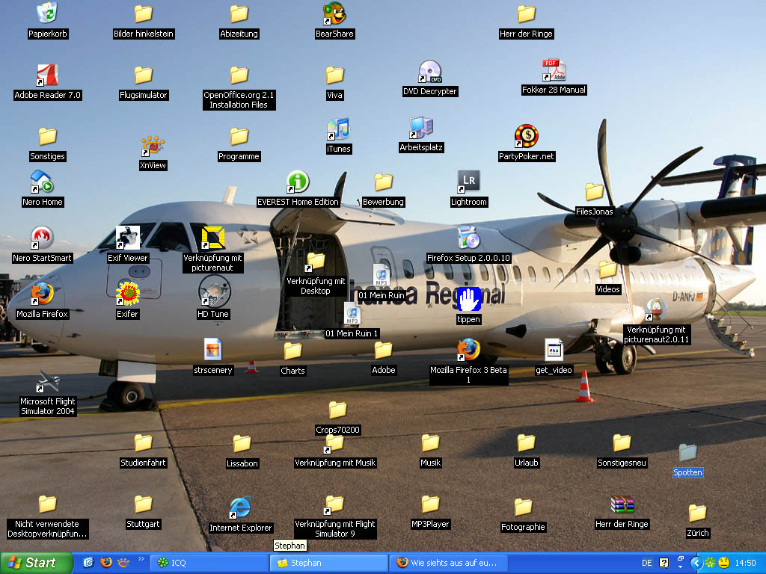Image resolution: width=766 pixels, height=574 pixels.
Task: Open the Lightroom shortcut icon
Action: pyautogui.click(x=468, y=182)
